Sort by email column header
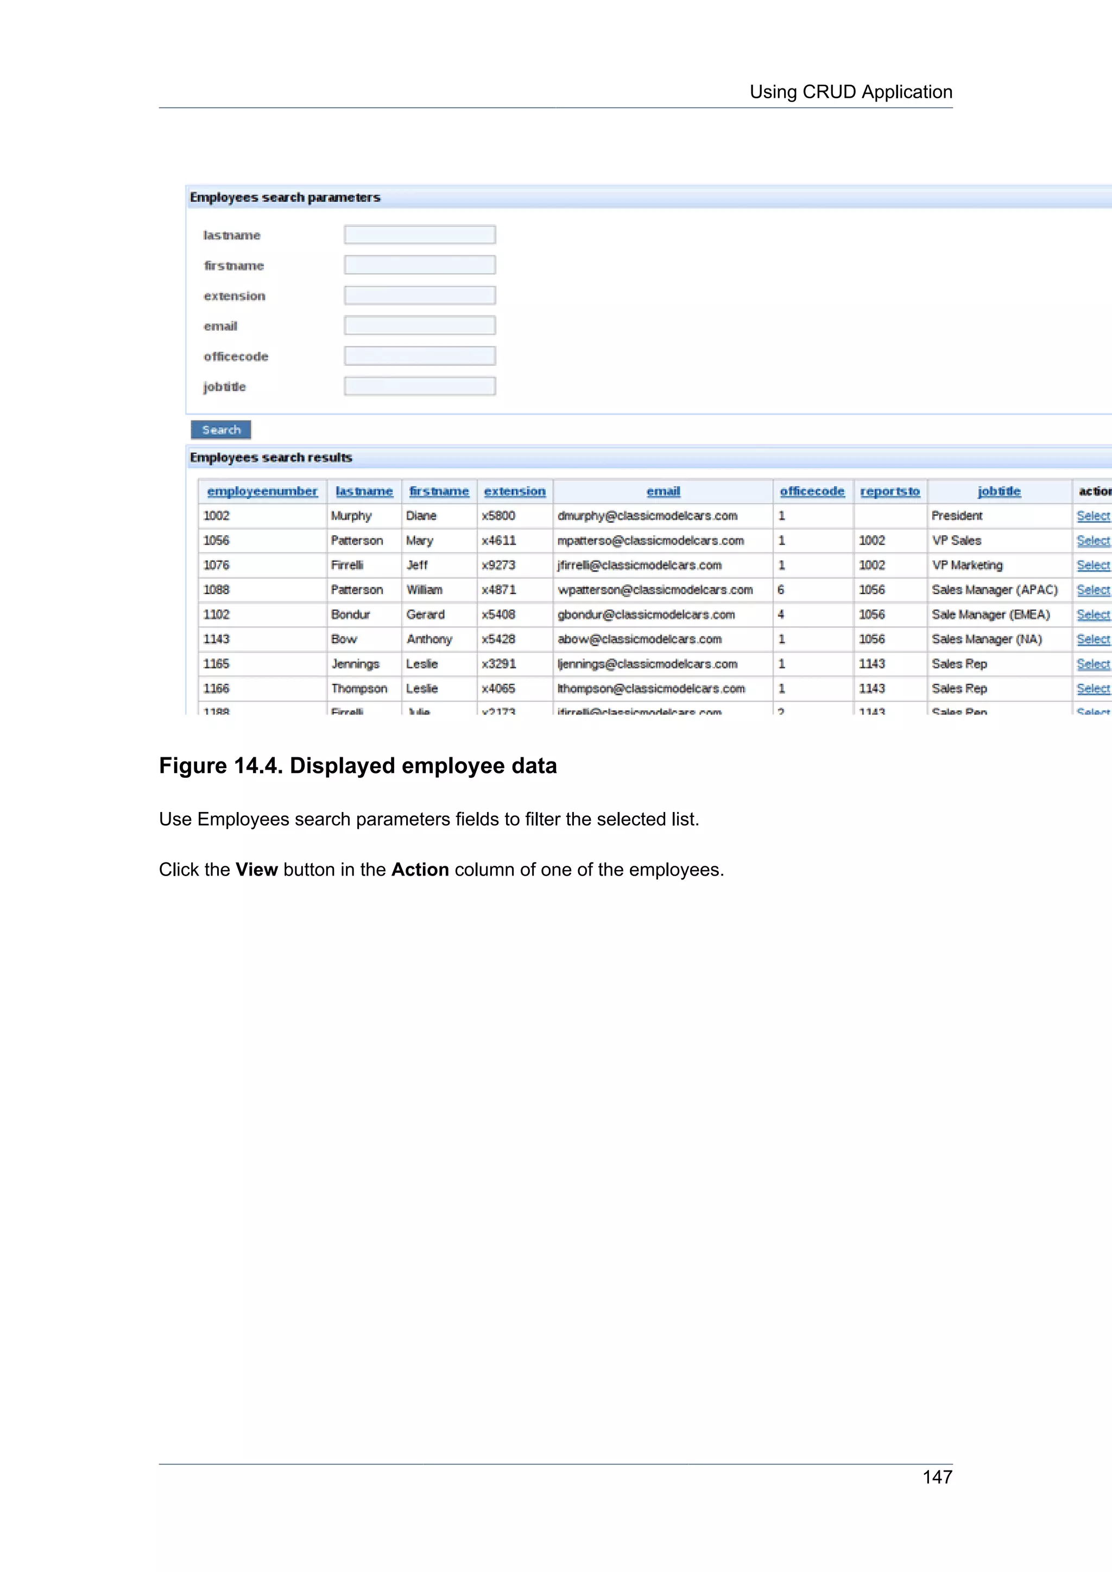The height and width of the screenshot is (1572, 1112). pyautogui.click(x=664, y=491)
